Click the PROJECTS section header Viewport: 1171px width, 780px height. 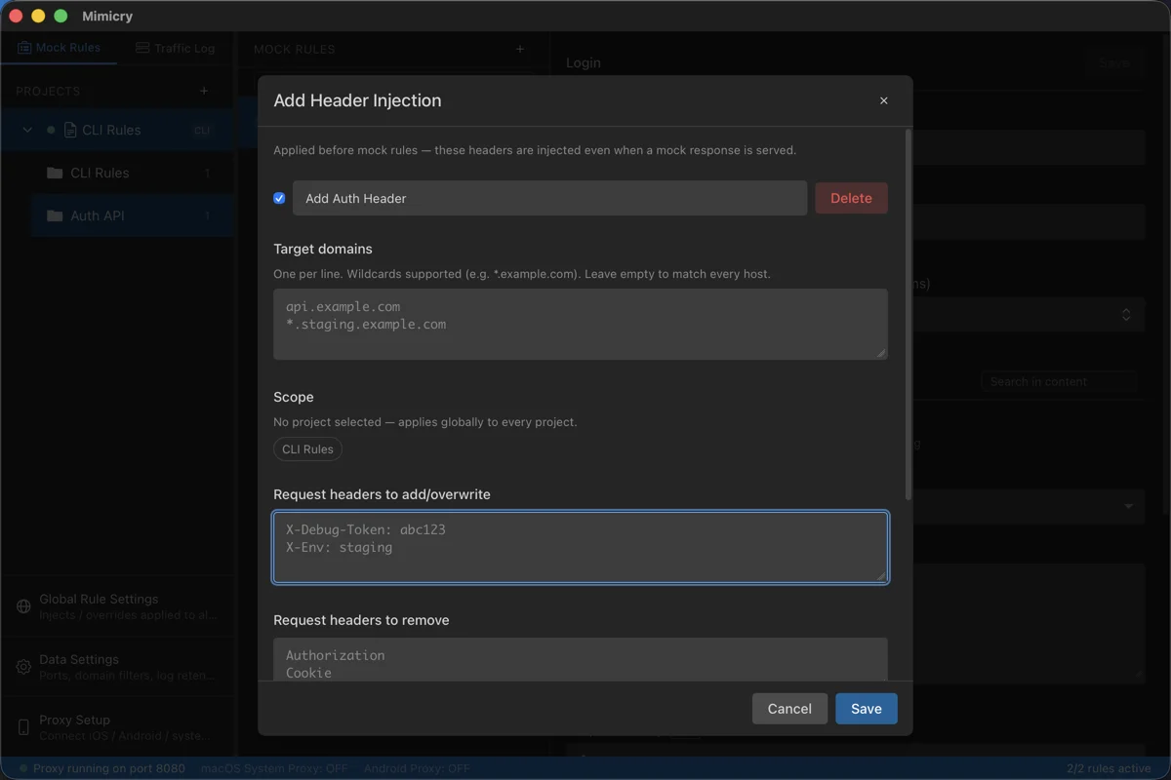[48, 91]
